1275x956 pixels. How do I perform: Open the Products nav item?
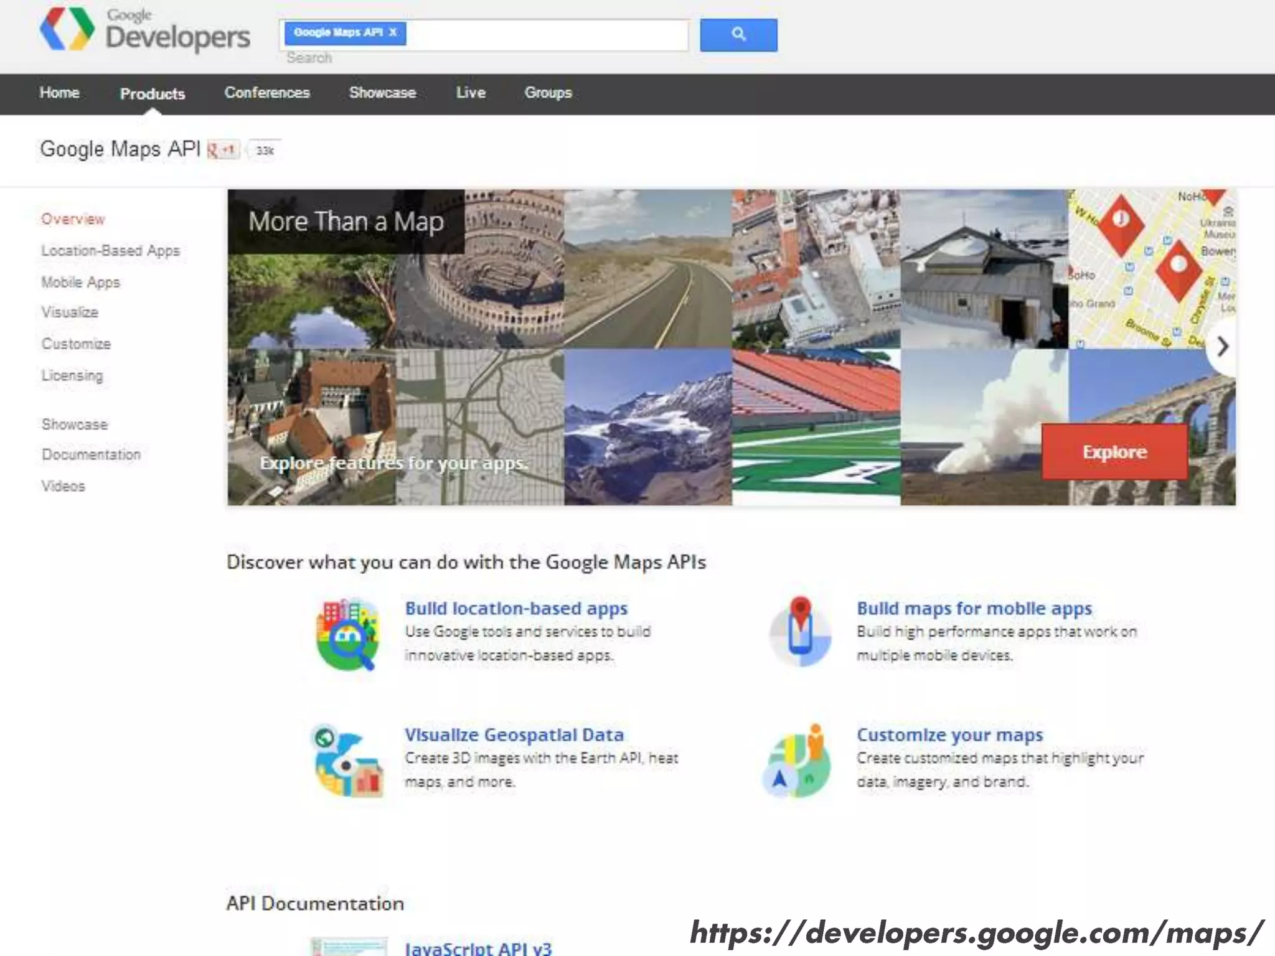click(153, 94)
